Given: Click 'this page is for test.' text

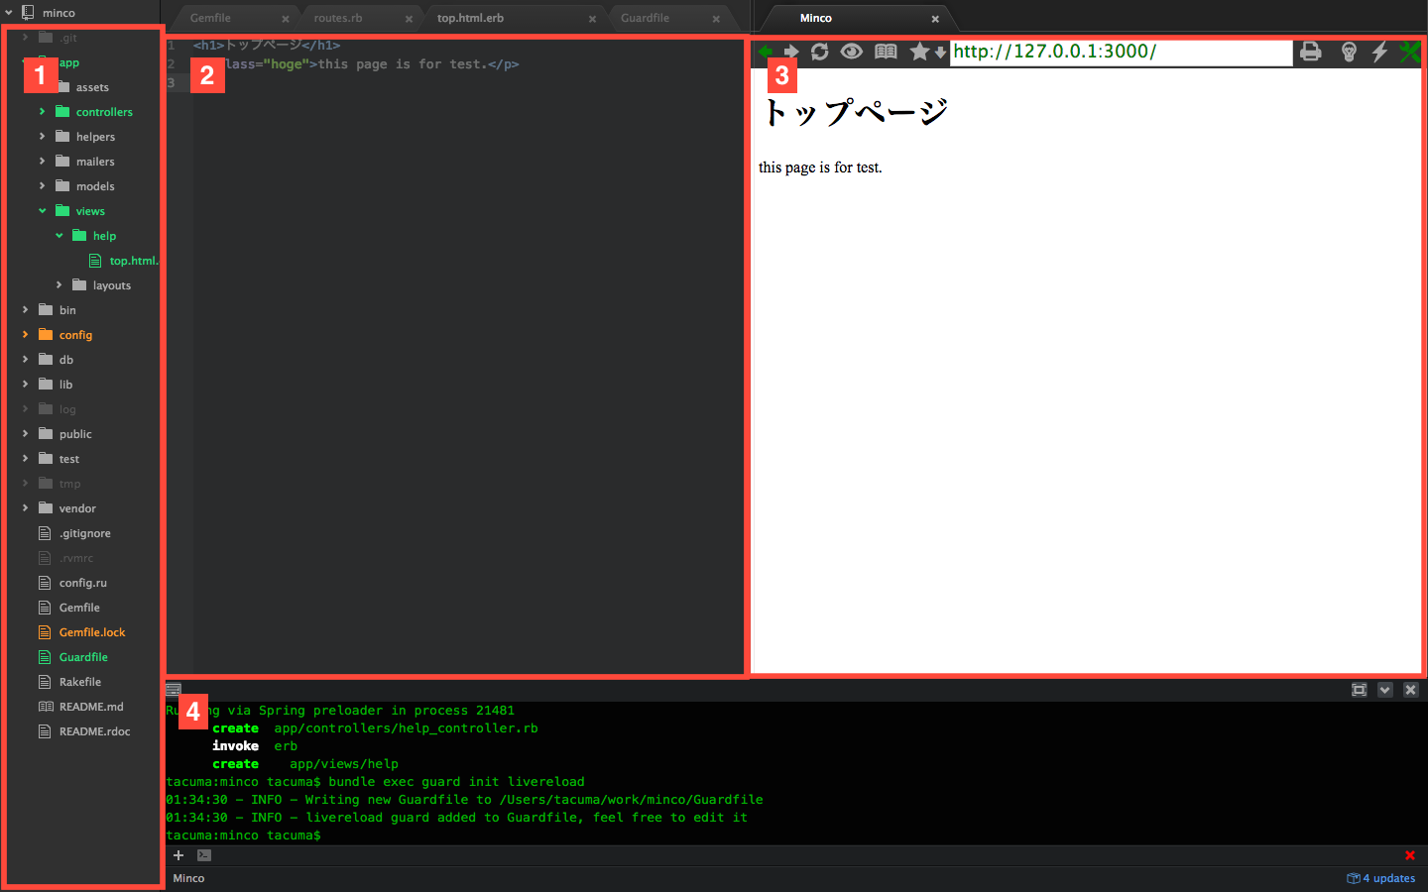Looking at the screenshot, I should coord(820,167).
